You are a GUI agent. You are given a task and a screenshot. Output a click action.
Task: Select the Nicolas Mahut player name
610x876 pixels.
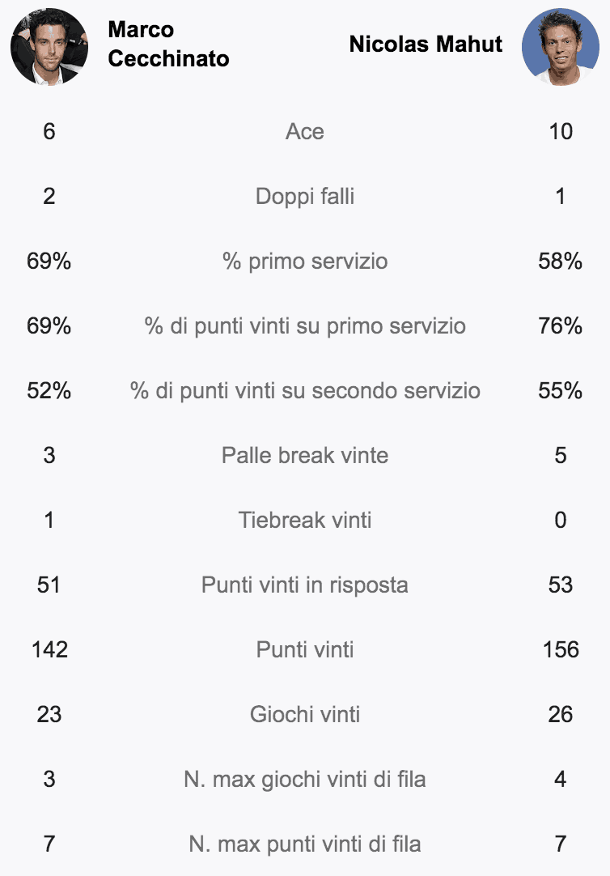point(426,45)
